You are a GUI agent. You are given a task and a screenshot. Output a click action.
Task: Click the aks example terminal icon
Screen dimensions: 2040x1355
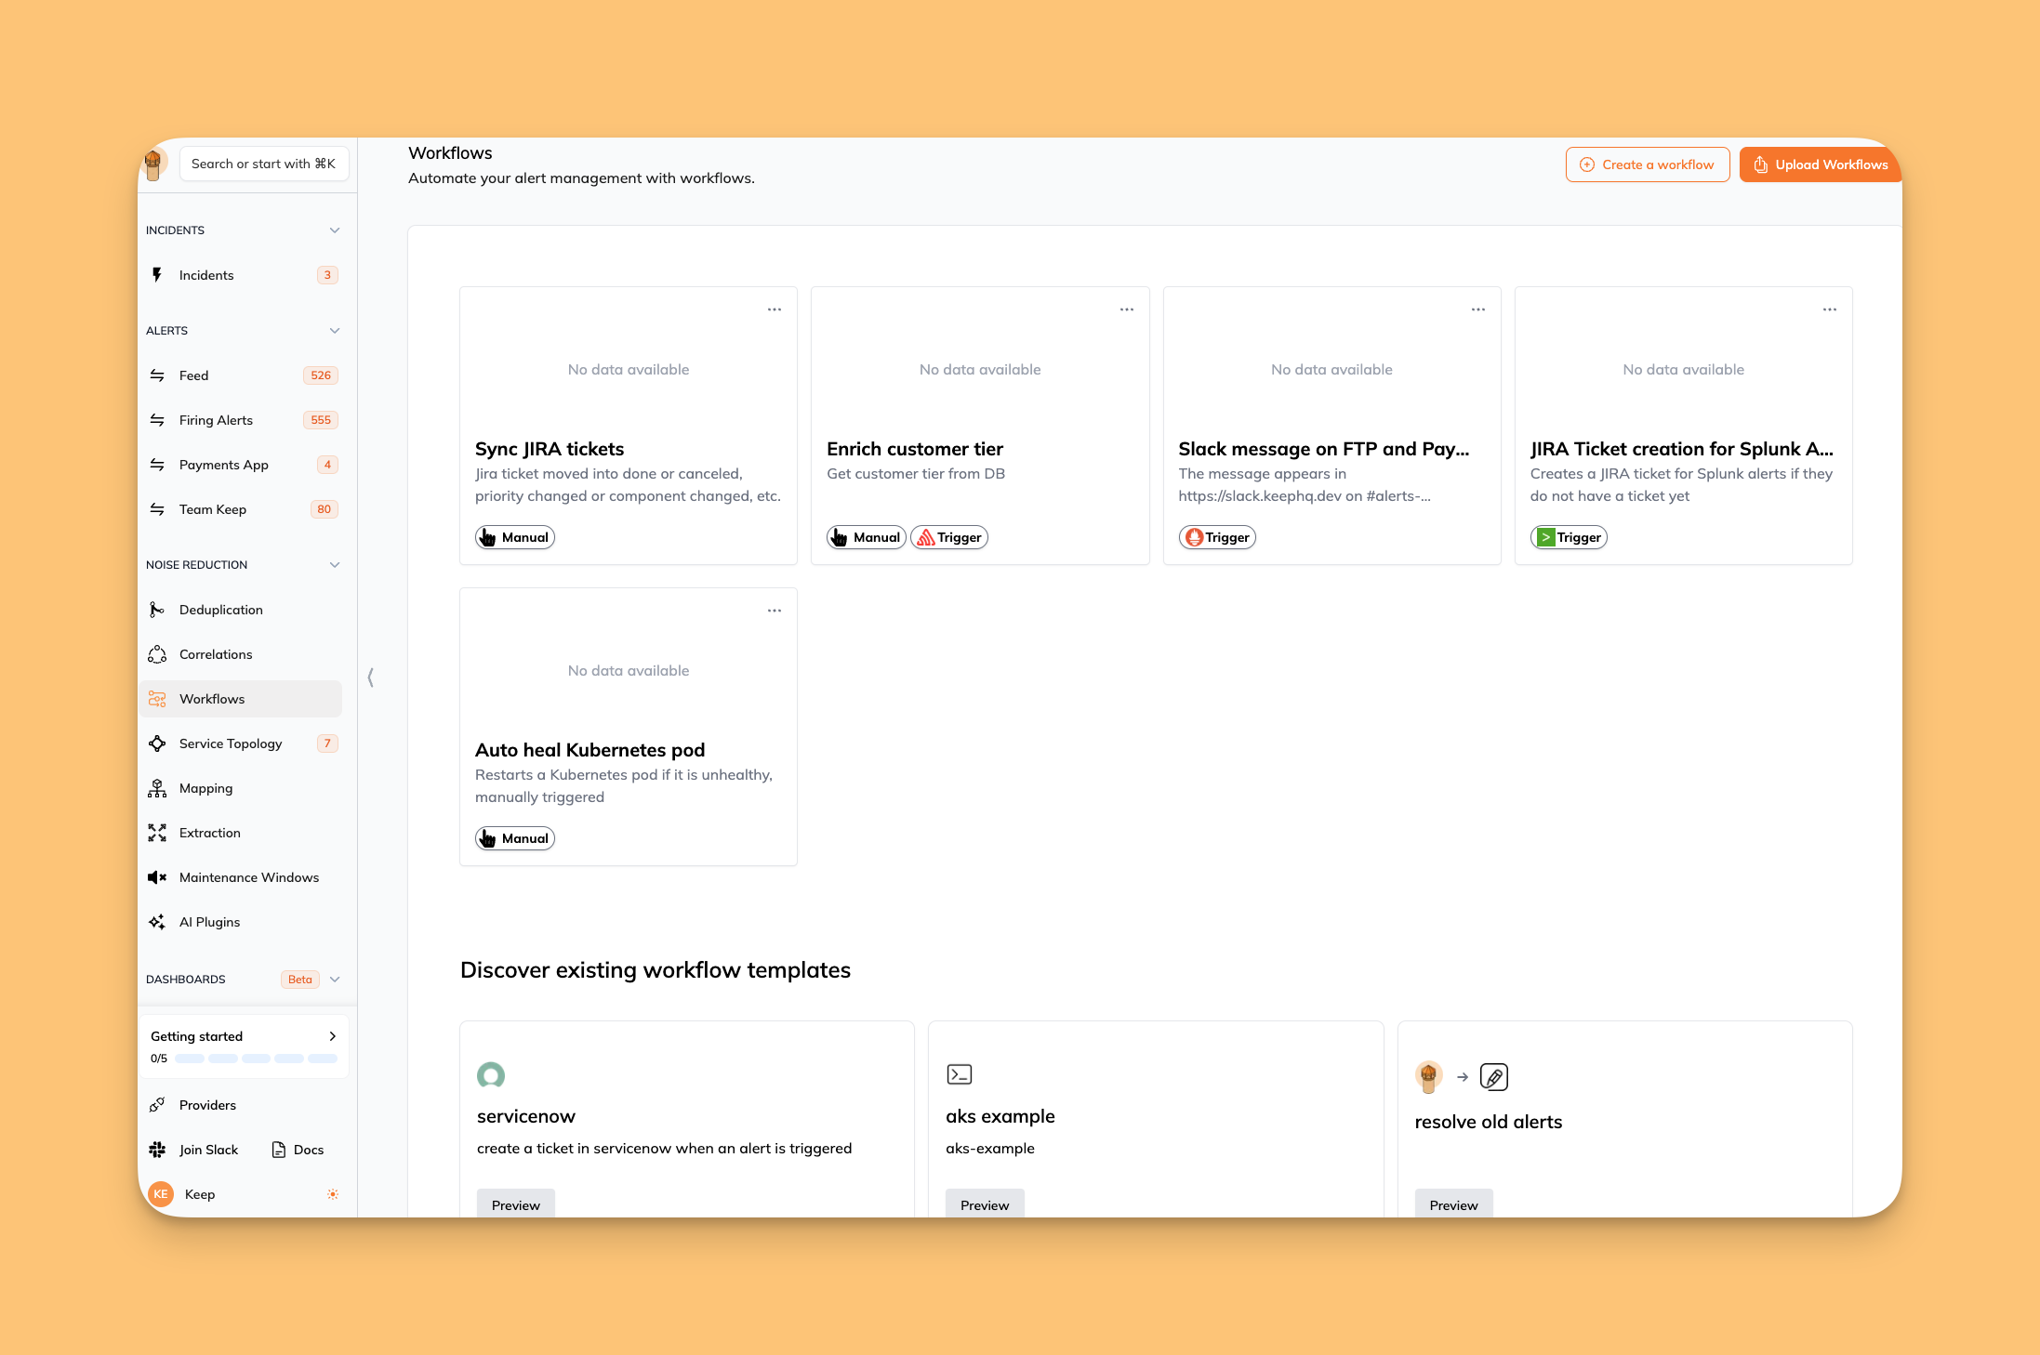point(960,1074)
